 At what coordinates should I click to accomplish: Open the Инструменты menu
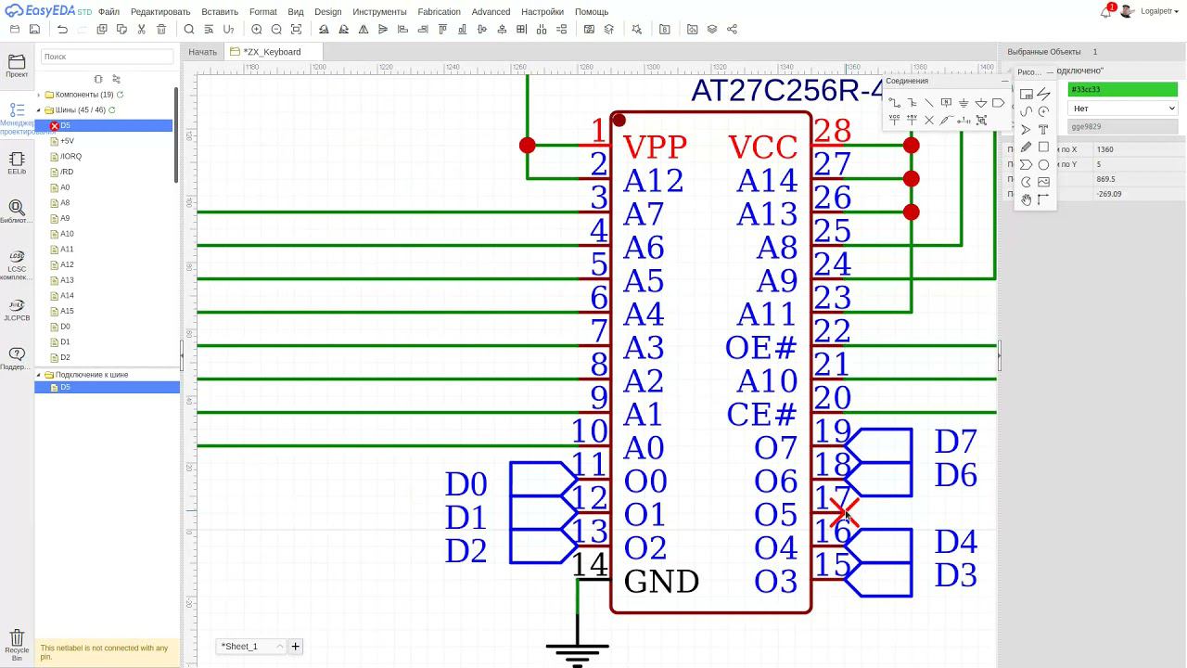click(x=379, y=12)
